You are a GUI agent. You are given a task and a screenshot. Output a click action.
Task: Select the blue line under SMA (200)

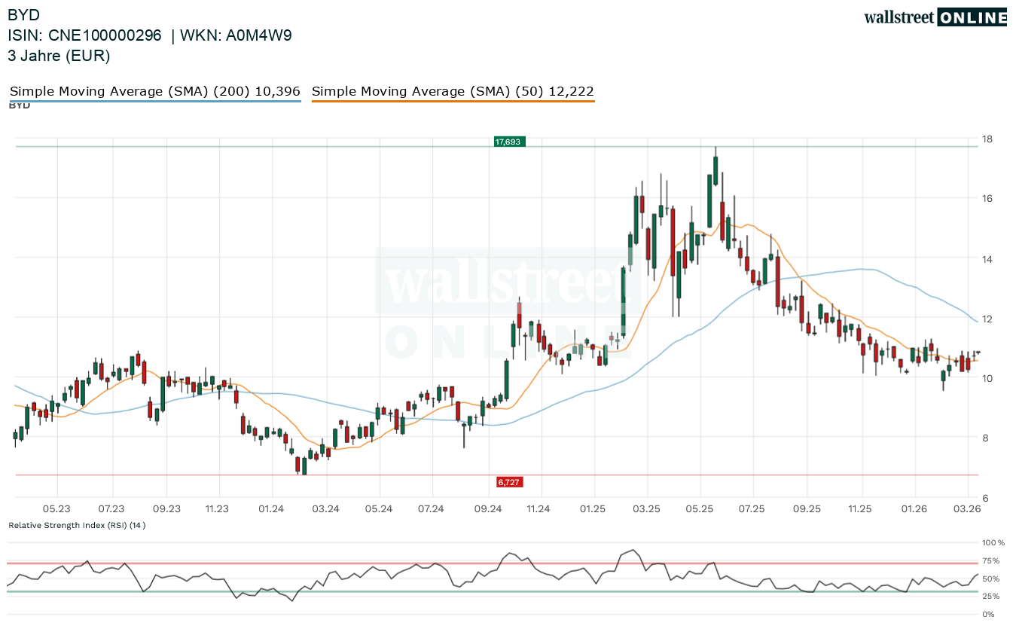tap(154, 101)
